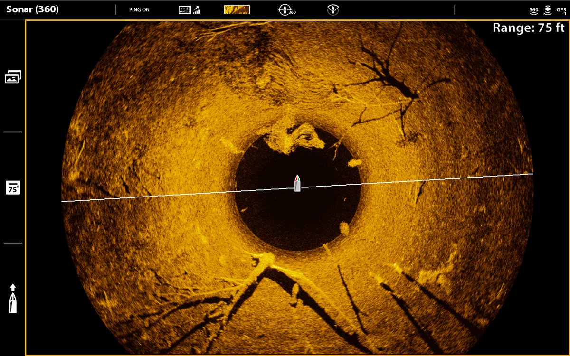Click the 2D sonar transducer status icon
This screenshot has width=570, height=356.
coord(547,9)
